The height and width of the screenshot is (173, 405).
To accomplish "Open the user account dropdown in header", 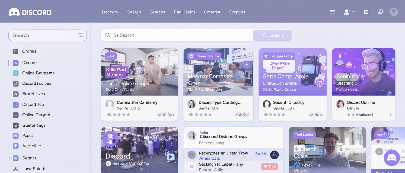I will [349, 12].
